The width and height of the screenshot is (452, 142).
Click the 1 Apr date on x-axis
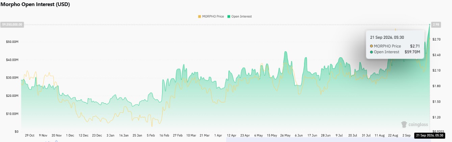pos(218,135)
